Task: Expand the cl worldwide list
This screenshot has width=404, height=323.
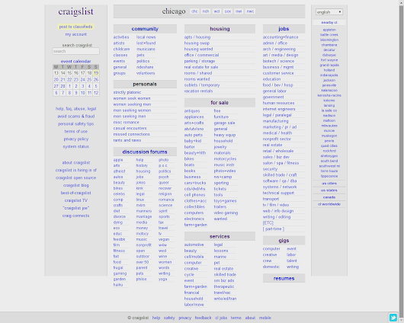Action: pos(329,204)
